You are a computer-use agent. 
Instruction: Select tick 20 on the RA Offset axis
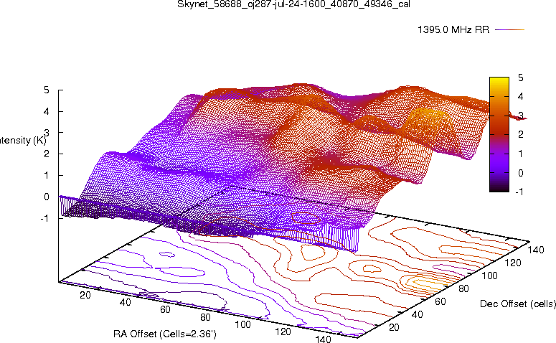click(x=85, y=295)
